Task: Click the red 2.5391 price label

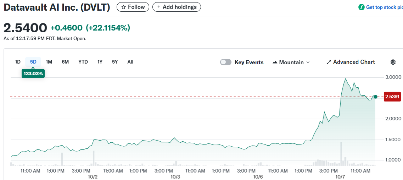Action: (392, 97)
